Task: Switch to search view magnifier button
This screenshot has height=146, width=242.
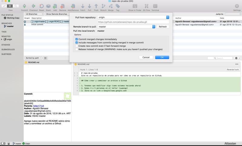Action: click(x=16, y=6)
